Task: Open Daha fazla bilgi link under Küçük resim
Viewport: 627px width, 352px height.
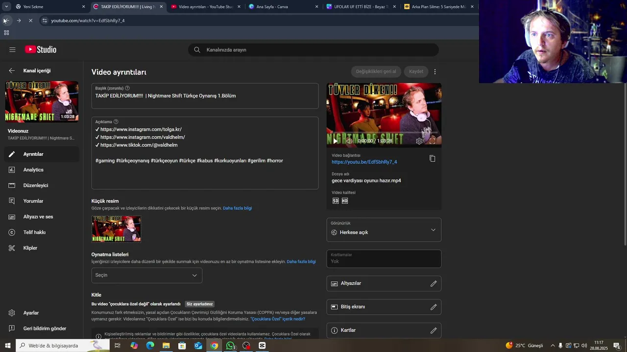Action: (x=238, y=208)
